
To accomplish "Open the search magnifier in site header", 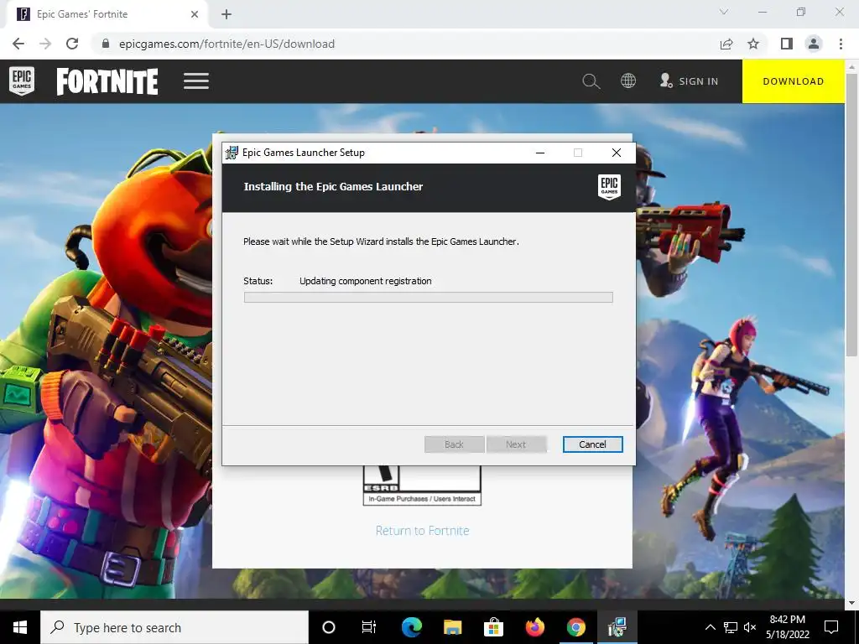I will [x=591, y=81].
